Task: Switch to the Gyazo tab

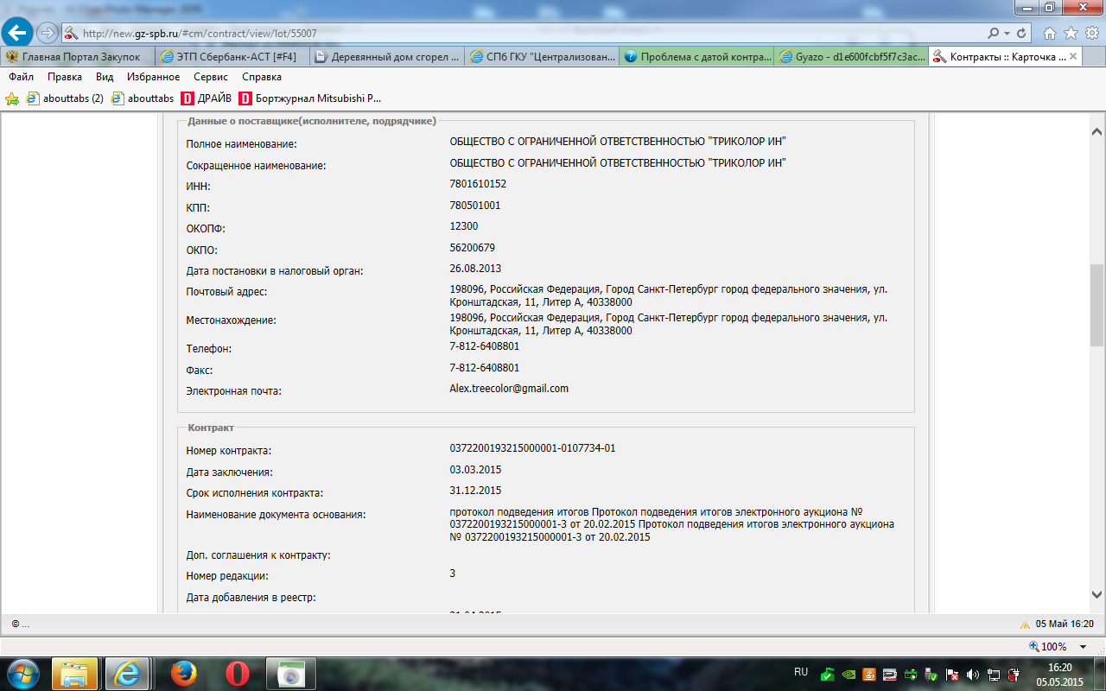Action: pos(850,57)
